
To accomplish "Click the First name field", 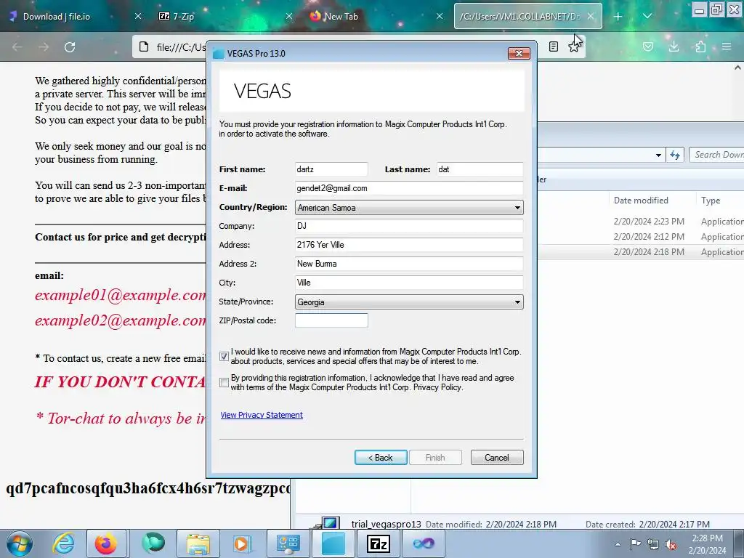I will click(331, 169).
